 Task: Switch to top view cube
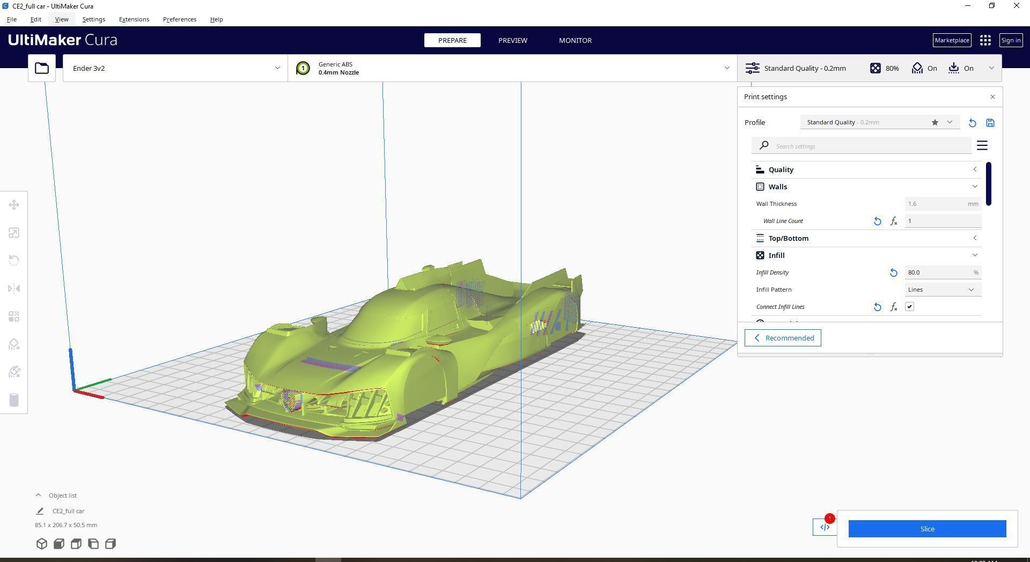pos(76,544)
